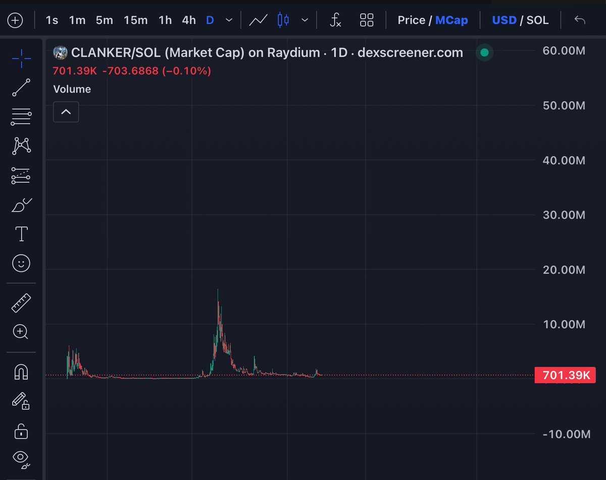This screenshot has height=480, width=606.
Task: Open the Fibonacci retracement tool
Action: click(21, 117)
